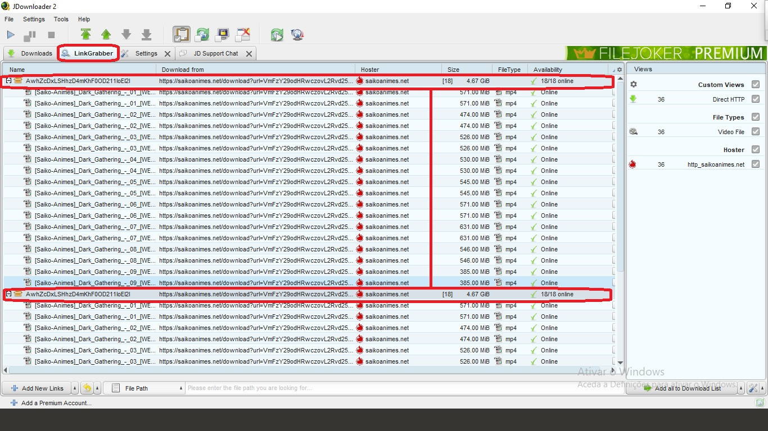This screenshot has width=768, height=431.
Task: Move selection to top with double-bar up arrow
Action: tap(85, 35)
